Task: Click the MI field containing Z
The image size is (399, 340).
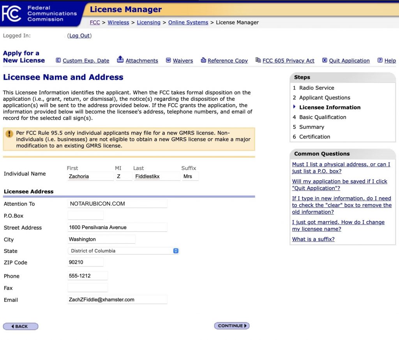Action: click(124, 176)
